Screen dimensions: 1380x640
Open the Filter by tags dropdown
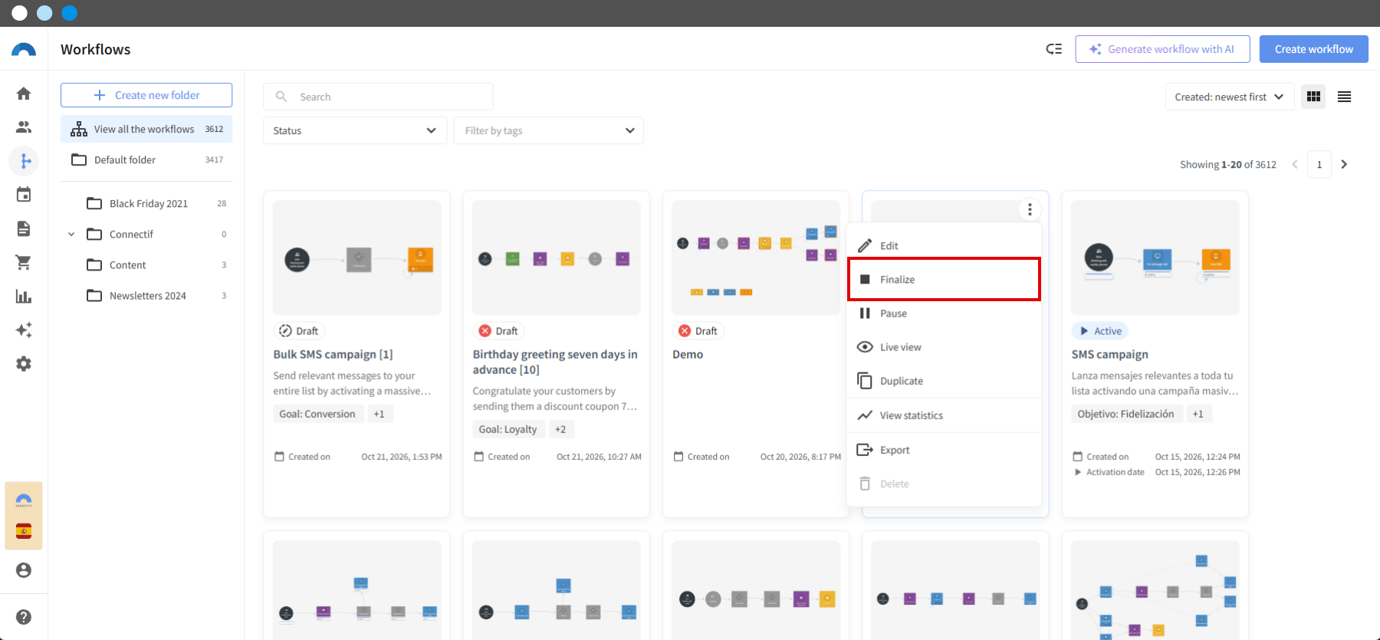(x=549, y=130)
